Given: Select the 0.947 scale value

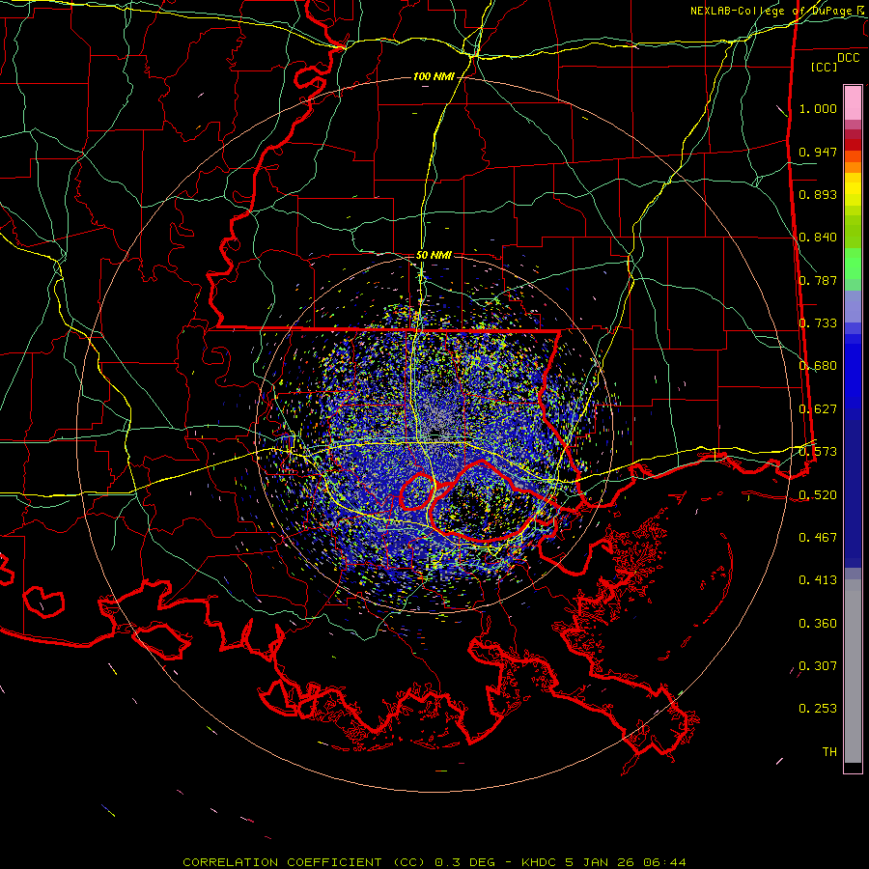Looking at the screenshot, I should coord(818,152).
